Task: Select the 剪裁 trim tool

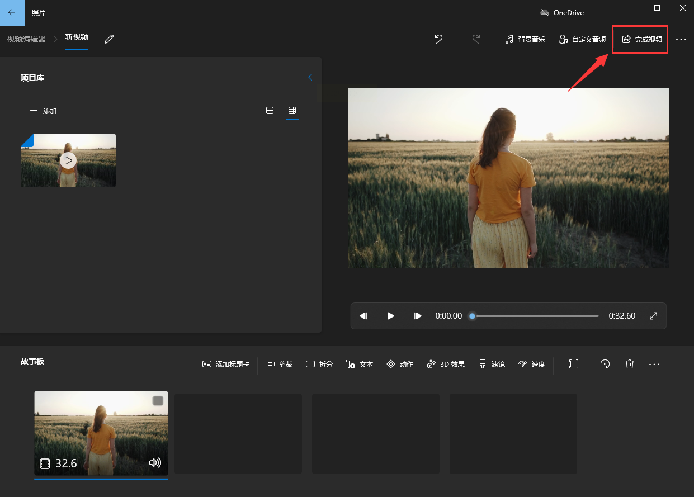Action: coord(279,364)
